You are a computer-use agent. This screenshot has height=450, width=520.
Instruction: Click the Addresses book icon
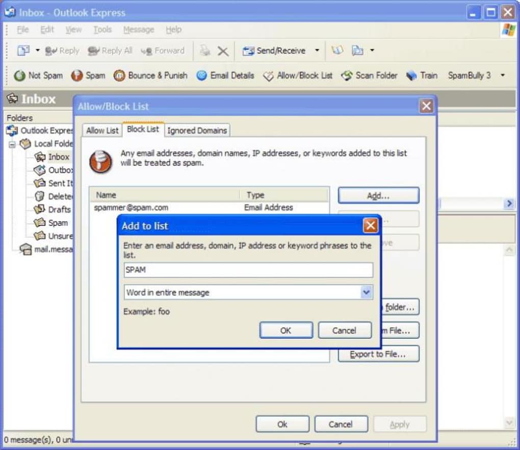click(337, 50)
